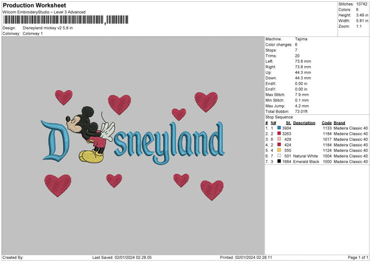
Task: Click the Total Bobbin value '73.01ft'
Action: (x=301, y=111)
